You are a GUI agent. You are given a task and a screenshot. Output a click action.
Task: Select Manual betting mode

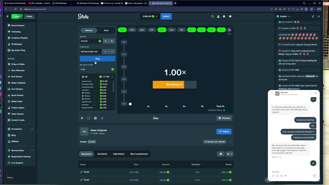pyautogui.click(x=89, y=30)
